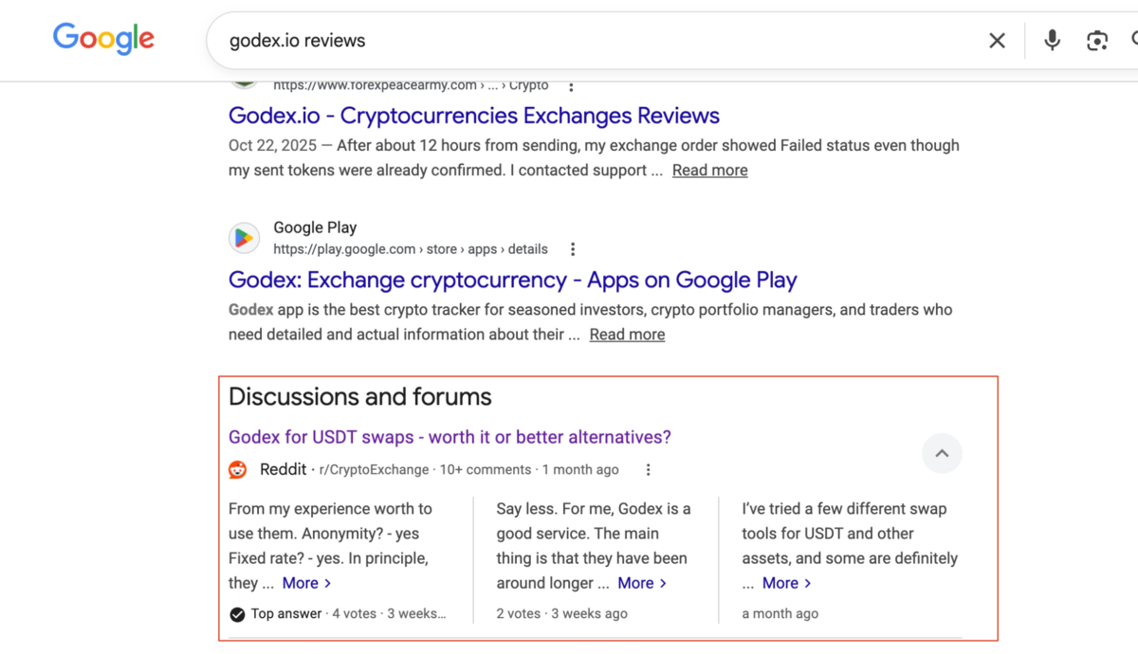This screenshot has width=1138, height=654.
Task: Click More on 'Say less' answer
Action: pyautogui.click(x=642, y=583)
